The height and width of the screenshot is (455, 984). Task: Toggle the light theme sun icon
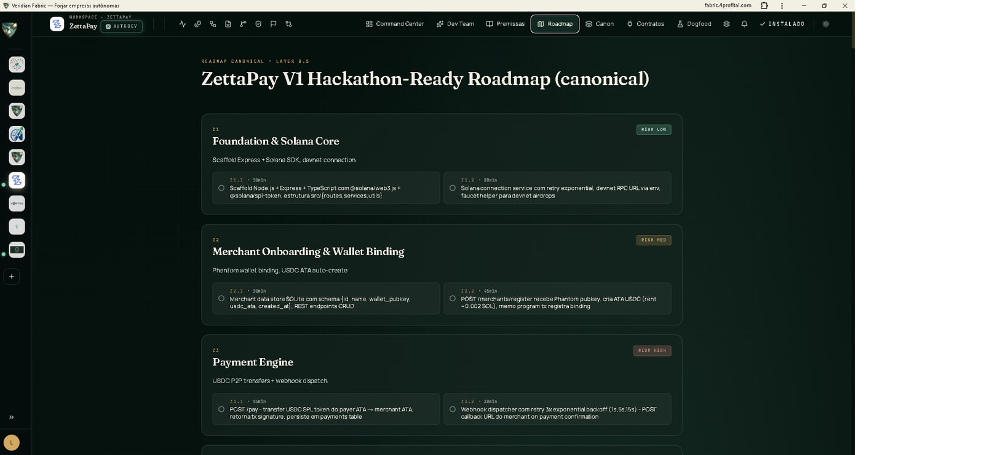coord(826,24)
